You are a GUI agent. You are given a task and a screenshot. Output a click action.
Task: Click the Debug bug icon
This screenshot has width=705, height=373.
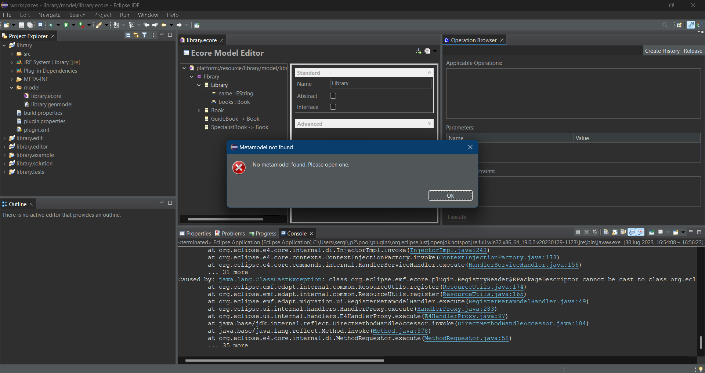point(51,25)
